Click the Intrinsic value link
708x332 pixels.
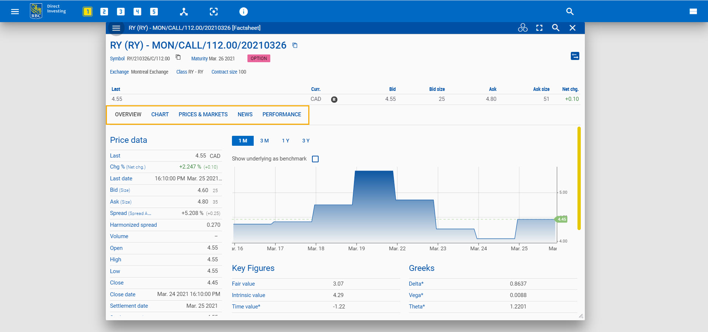point(248,295)
